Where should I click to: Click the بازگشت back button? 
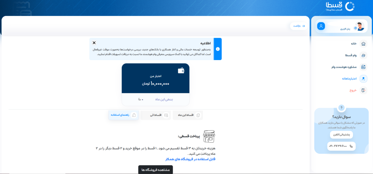click(298, 26)
